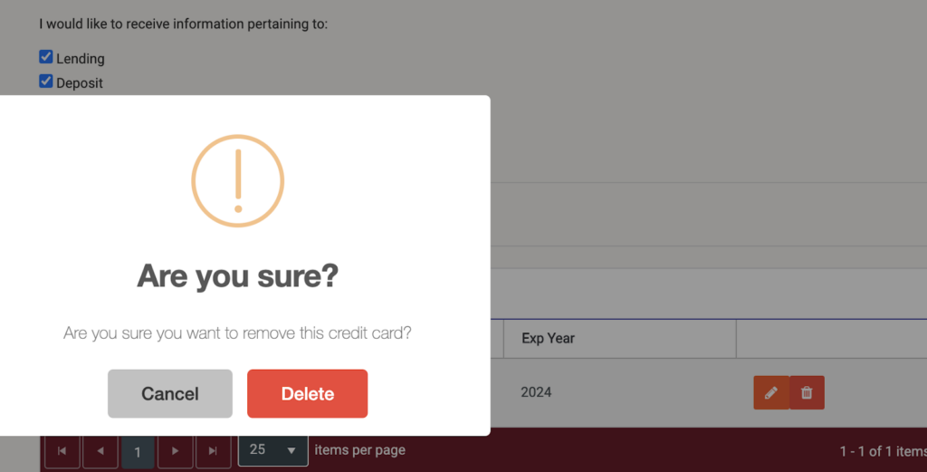The width and height of the screenshot is (927, 472).
Task: Go to first page with the pager icon
Action: (x=62, y=450)
